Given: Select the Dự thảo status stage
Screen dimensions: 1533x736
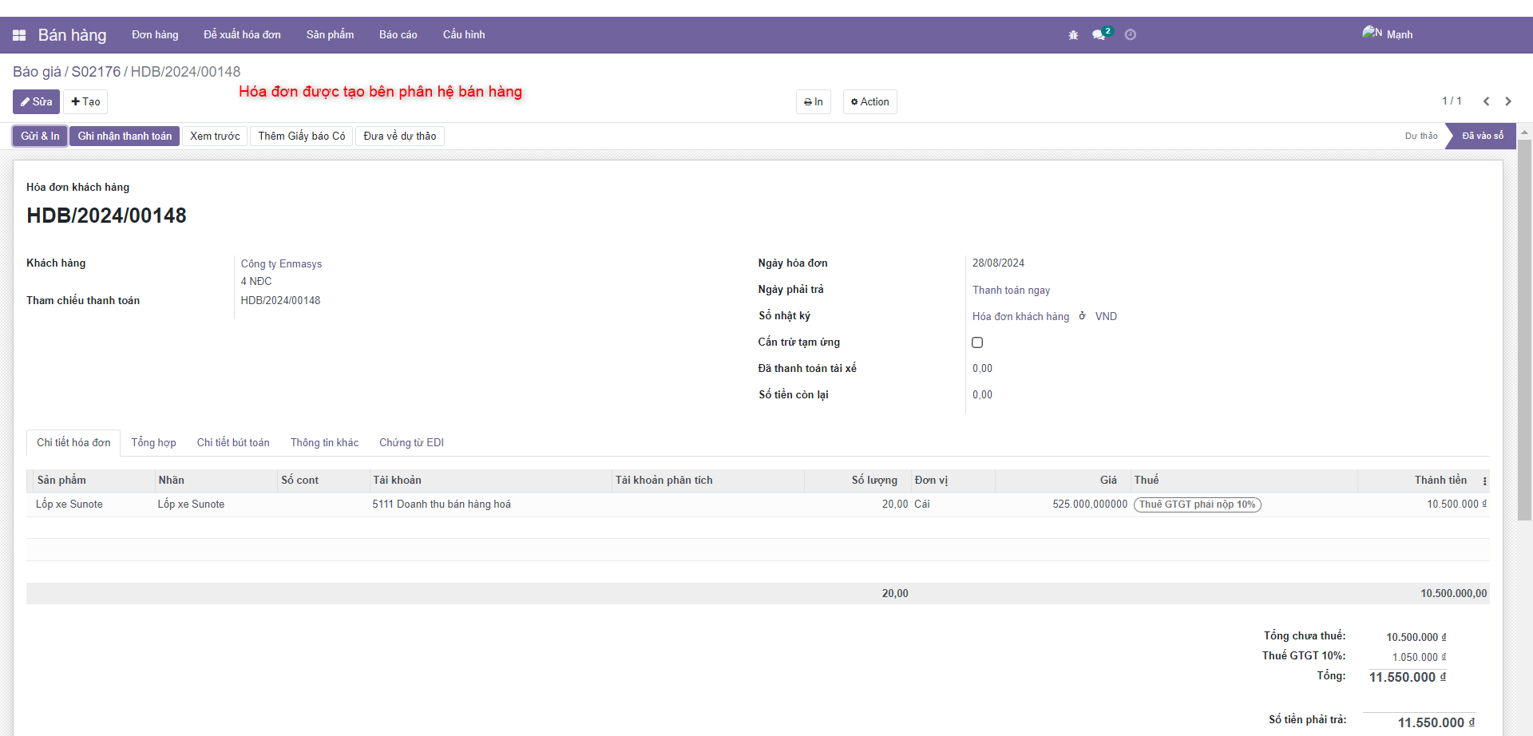Looking at the screenshot, I should [x=1420, y=137].
